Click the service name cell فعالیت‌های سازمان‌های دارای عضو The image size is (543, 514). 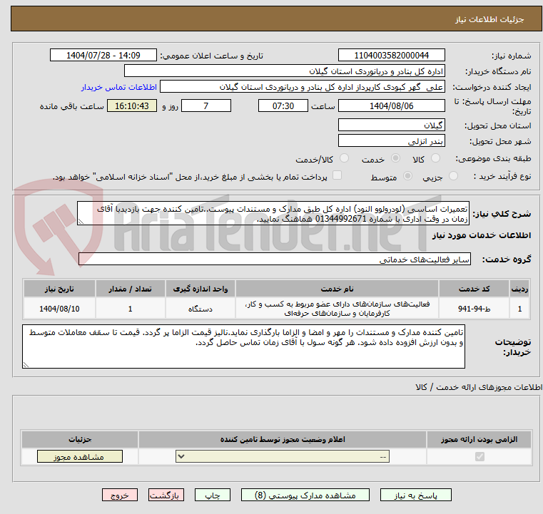[x=337, y=309]
